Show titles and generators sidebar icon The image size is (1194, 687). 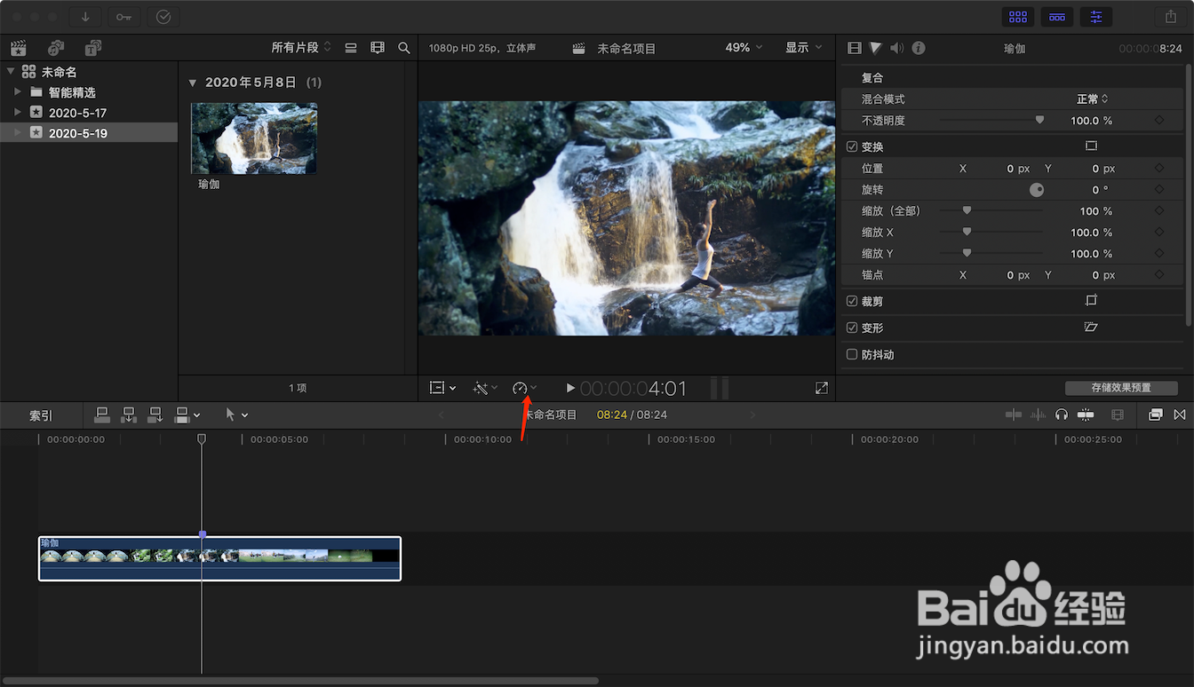93,48
